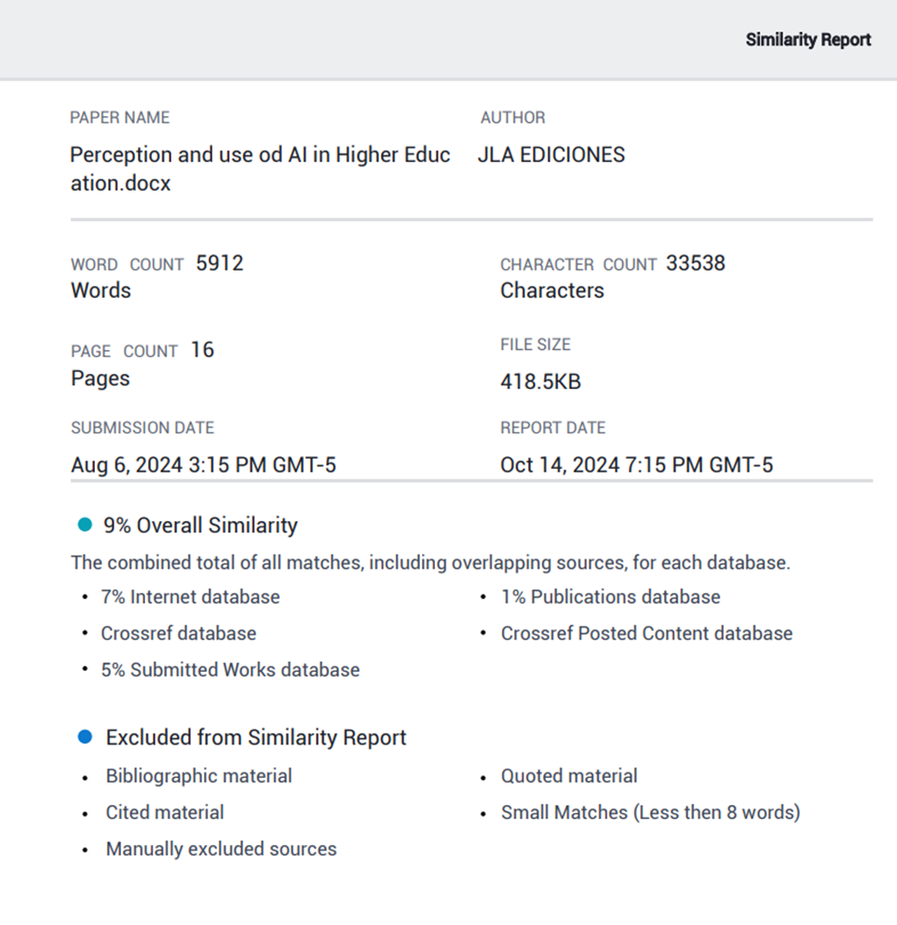Viewport: 897px width, 925px height.
Task: Click the Cited material exclusion item
Action: (x=165, y=811)
